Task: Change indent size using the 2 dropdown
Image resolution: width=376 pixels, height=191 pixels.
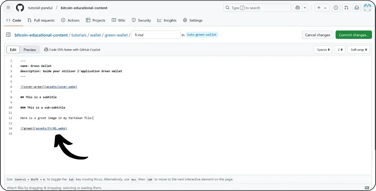Action: [x=340, y=50]
